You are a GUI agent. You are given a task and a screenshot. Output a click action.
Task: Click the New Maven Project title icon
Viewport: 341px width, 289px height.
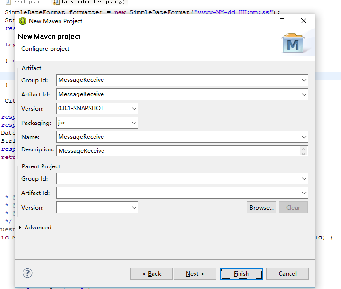point(23,21)
